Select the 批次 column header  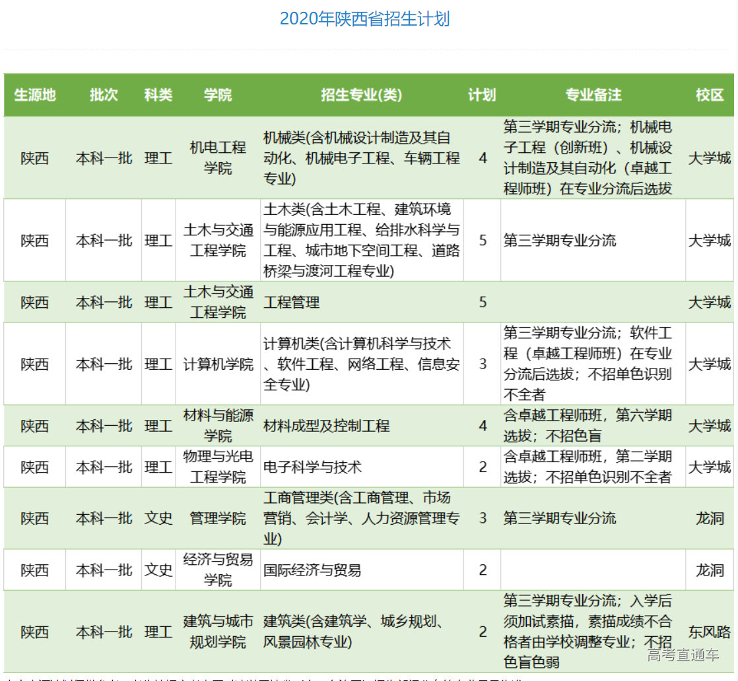point(104,95)
